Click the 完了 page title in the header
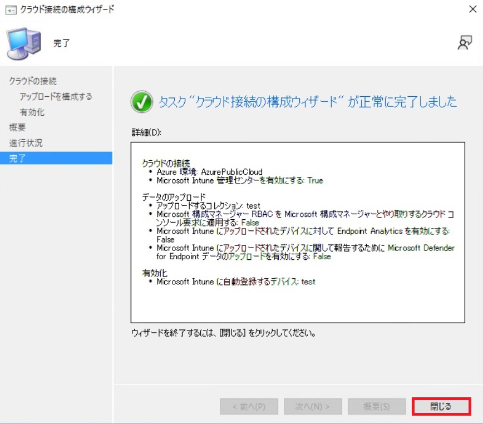Viewport: 483px width, 424px height. pyautogui.click(x=62, y=43)
